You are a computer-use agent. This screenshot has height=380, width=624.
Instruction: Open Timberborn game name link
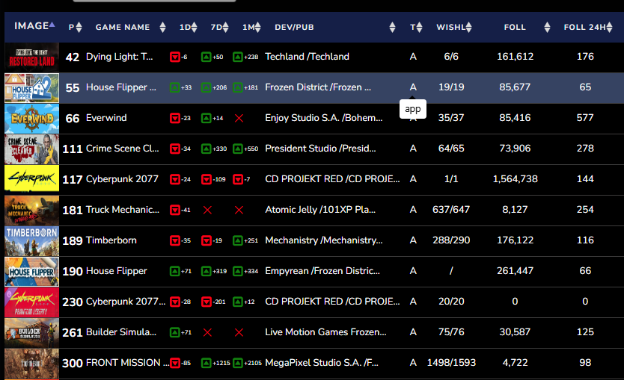[x=111, y=240]
